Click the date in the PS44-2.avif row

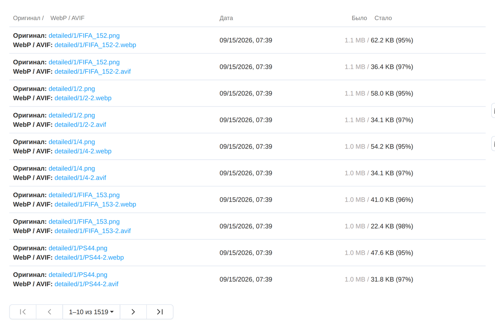point(246,279)
